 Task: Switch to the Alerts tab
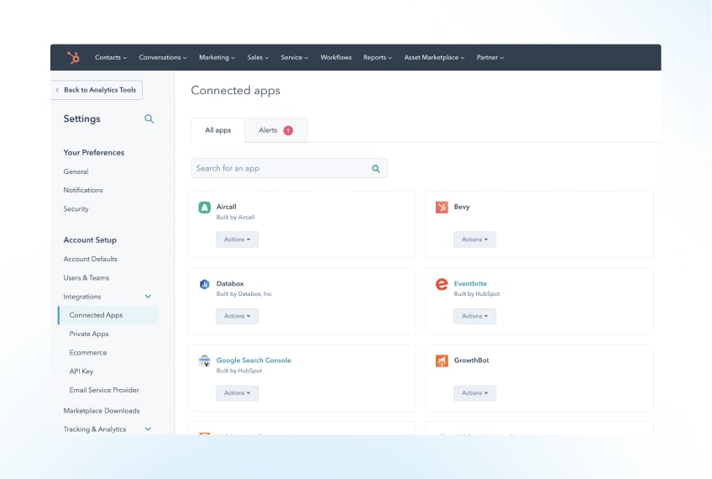coord(276,130)
